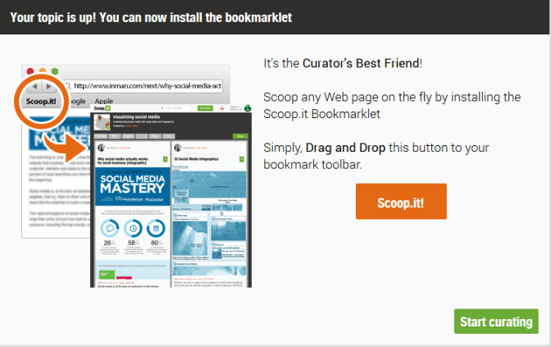Click the 'Drag and Drop' bold text
551x347 pixels.
tap(345, 148)
